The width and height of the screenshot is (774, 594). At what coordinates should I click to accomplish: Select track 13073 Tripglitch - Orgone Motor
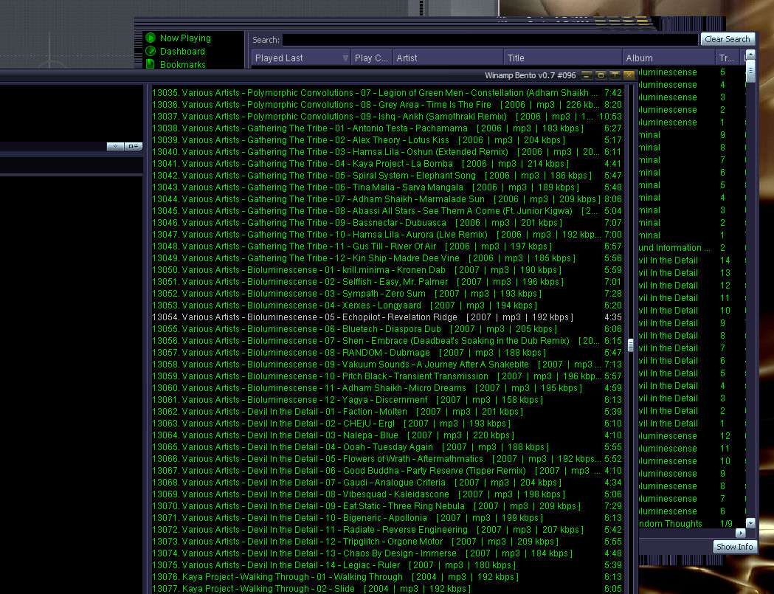tap(387, 542)
